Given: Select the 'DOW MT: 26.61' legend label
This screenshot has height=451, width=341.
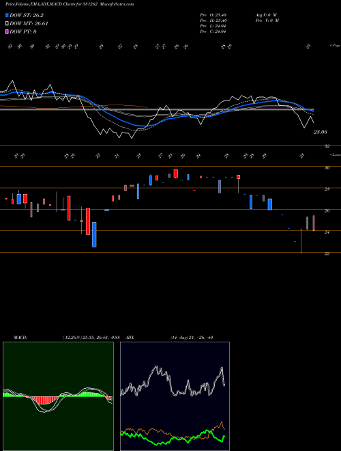Looking at the screenshot, I should tap(29, 24).
